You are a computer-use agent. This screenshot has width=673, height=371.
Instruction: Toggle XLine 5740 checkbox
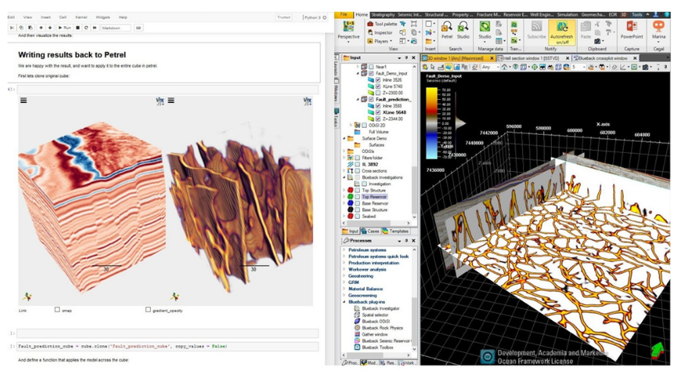[x=378, y=86]
